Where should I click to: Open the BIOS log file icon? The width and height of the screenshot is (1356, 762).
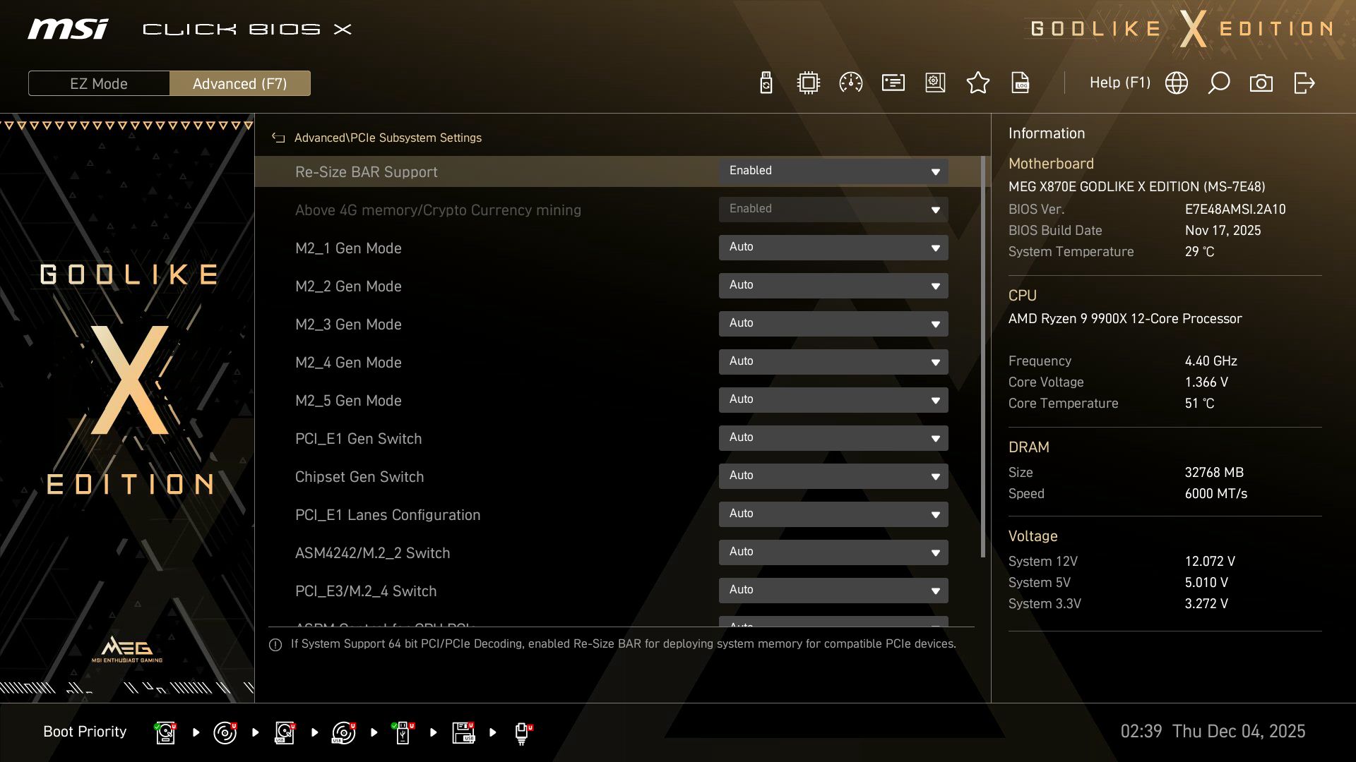(x=1020, y=83)
